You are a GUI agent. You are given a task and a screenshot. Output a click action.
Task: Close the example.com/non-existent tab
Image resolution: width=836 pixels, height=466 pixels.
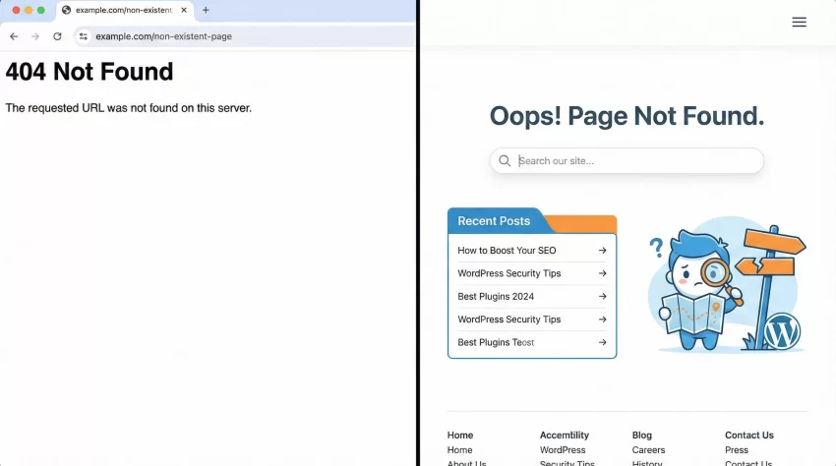[x=183, y=10]
